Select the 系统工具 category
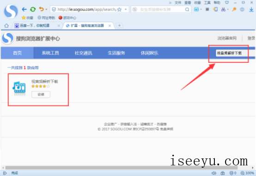This screenshot has height=176, width=256. (50, 53)
